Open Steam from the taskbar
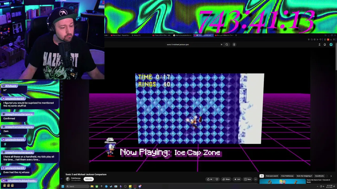Image resolution: width=337 pixels, height=189 pixels. [x=111, y=186]
